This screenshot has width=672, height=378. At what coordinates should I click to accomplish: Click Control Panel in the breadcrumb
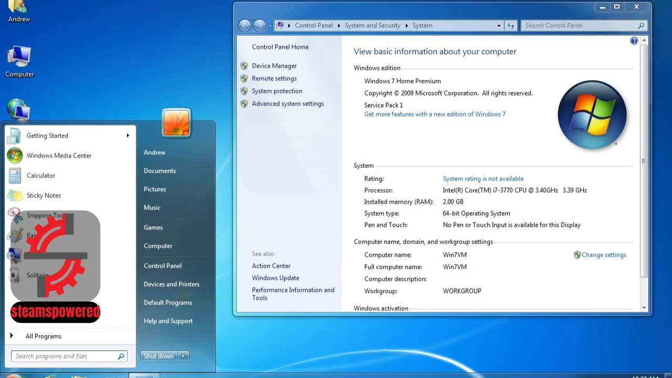coord(314,25)
